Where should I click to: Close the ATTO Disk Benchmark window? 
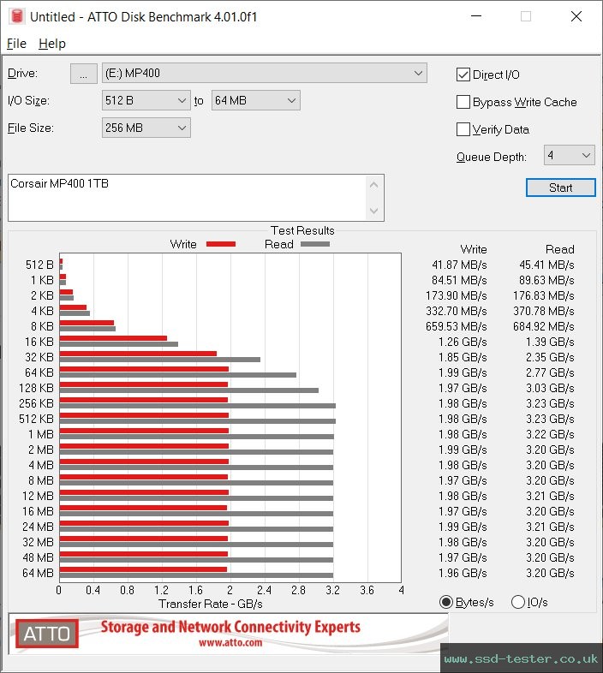576,16
